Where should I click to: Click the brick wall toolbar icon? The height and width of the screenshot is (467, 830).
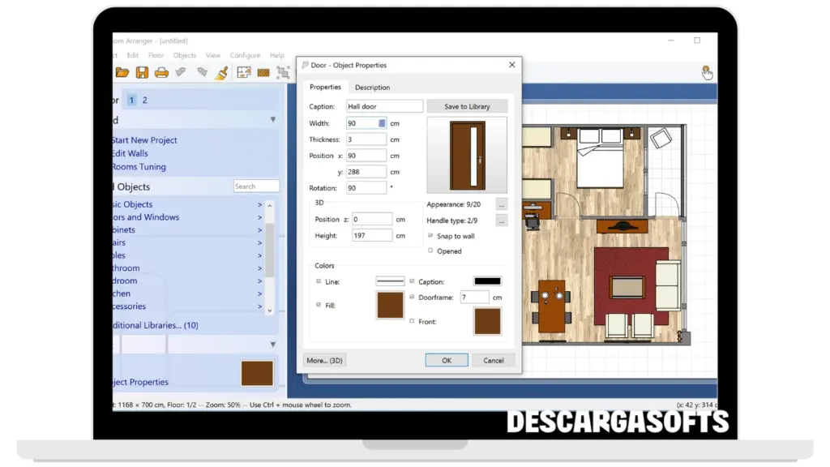[263, 73]
